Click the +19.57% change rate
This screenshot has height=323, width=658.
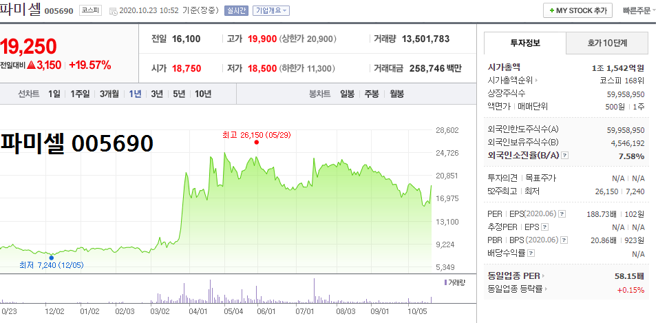(89, 65)
